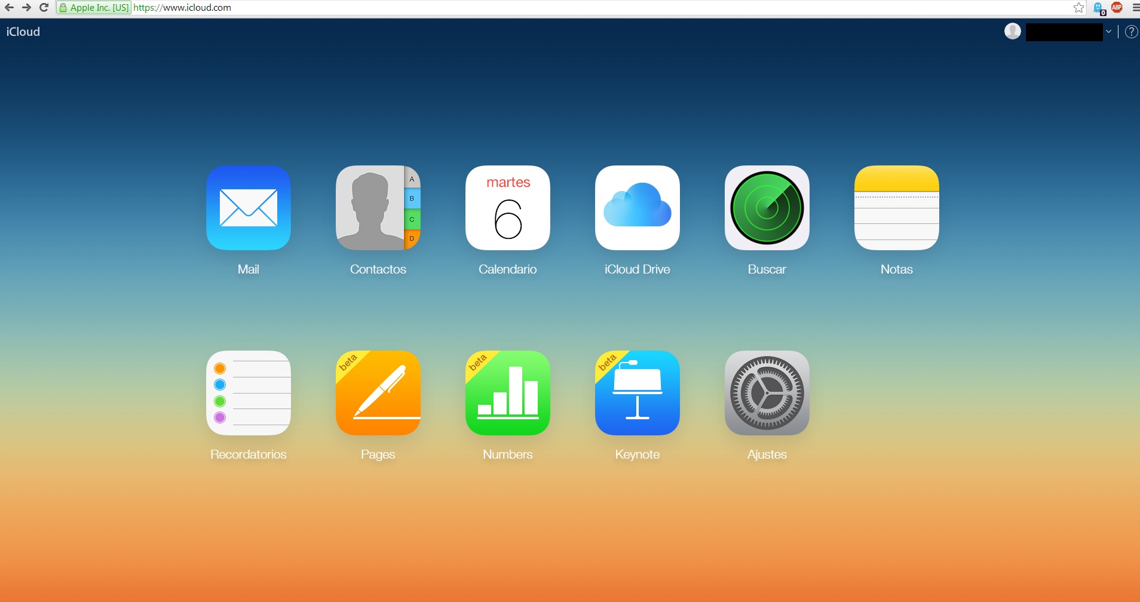The width and height of the screenshot is (1140, 602).
Task: Open the Recordatorios app icon
Action: pyautogui.click(x=249, y=393)
